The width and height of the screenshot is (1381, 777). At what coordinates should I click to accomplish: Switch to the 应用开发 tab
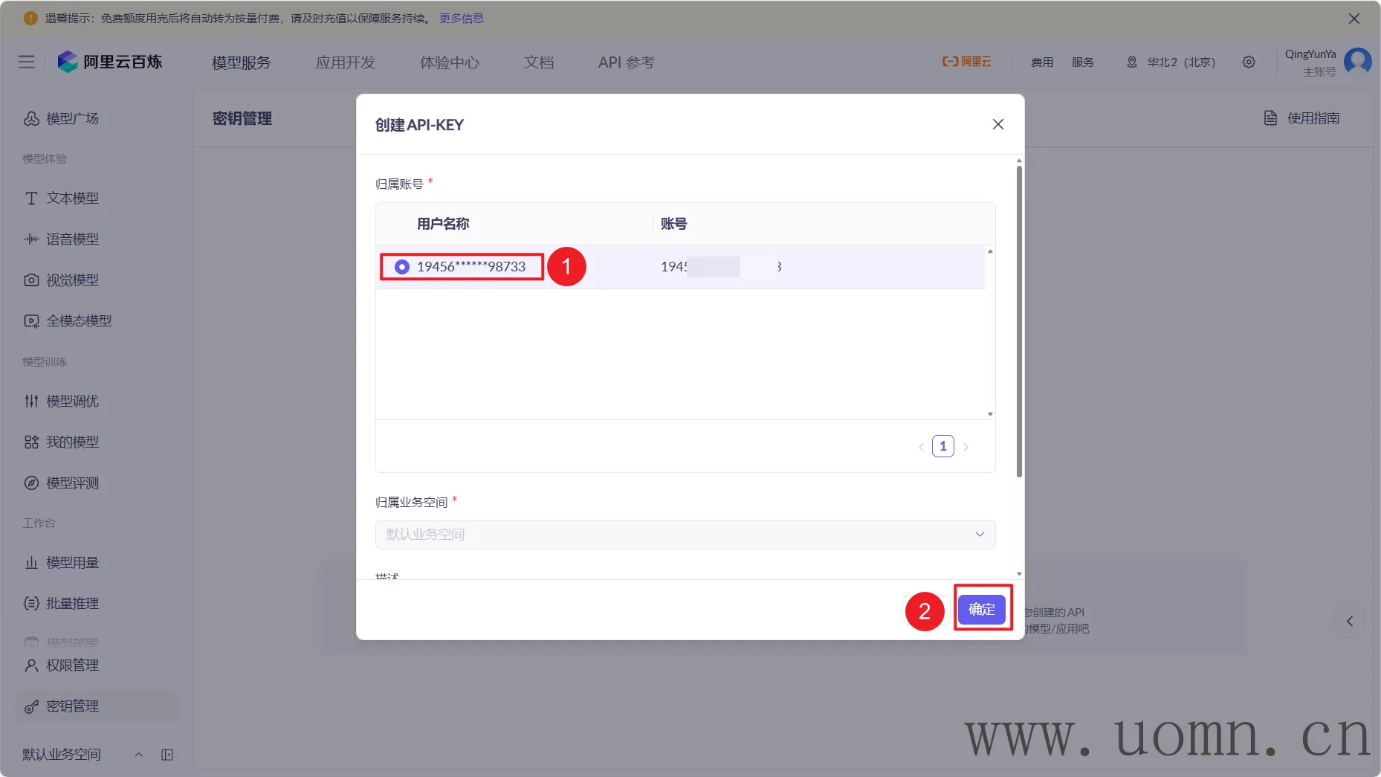click(346, 62)
